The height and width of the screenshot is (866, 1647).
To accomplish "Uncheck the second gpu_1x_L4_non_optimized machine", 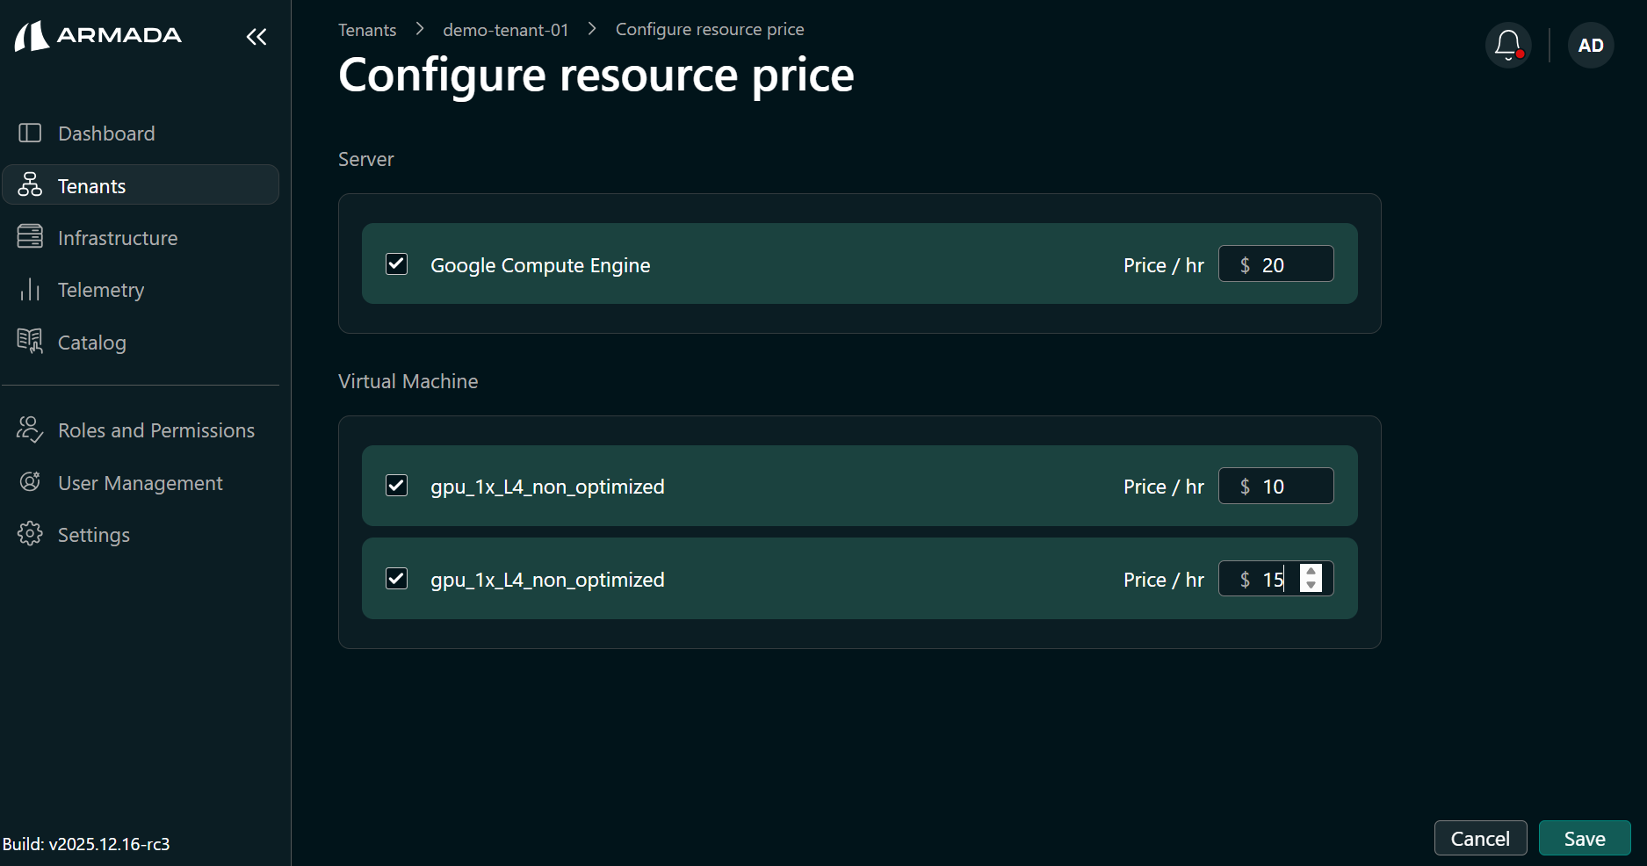I will (x=396, y=578).
